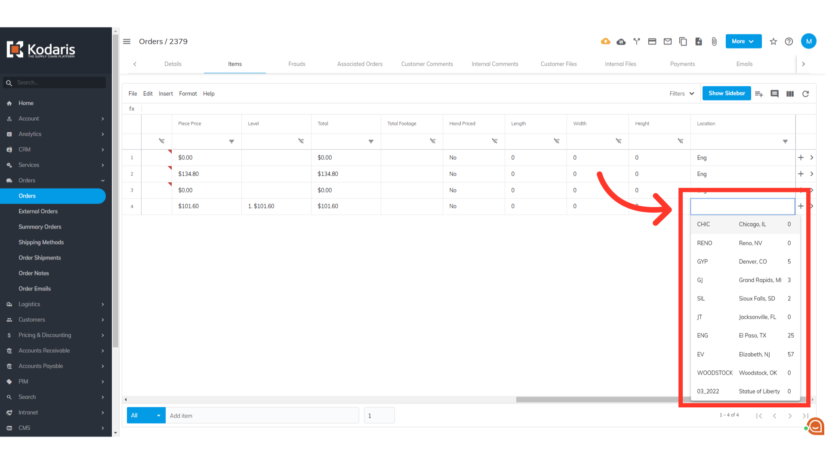Viewport: 826px width, 464px height.
Task: Click the Show Sidebar button
Action: point(727,93)
